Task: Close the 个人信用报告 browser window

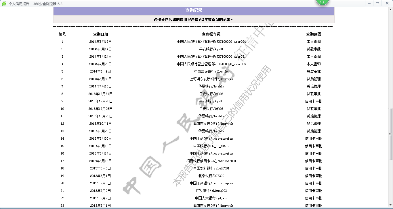Action: (x=387, y=3)
